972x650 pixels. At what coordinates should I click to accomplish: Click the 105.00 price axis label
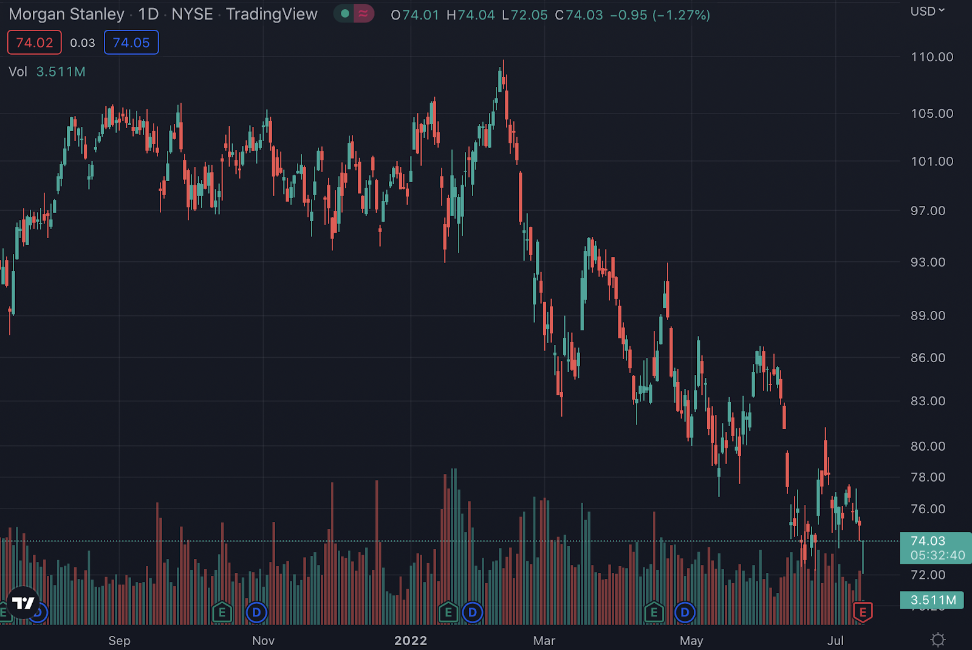tap(932, 114)
